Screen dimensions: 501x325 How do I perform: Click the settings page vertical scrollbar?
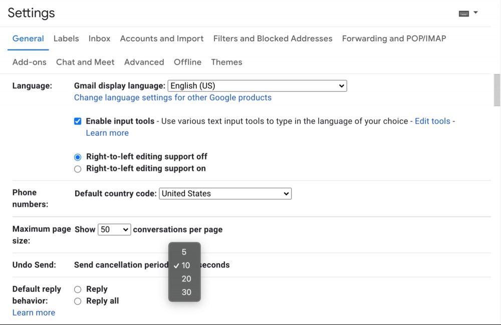(x=497, y=90)
